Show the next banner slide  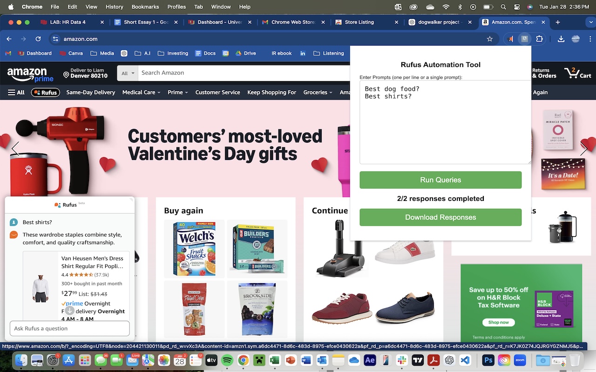583,149
